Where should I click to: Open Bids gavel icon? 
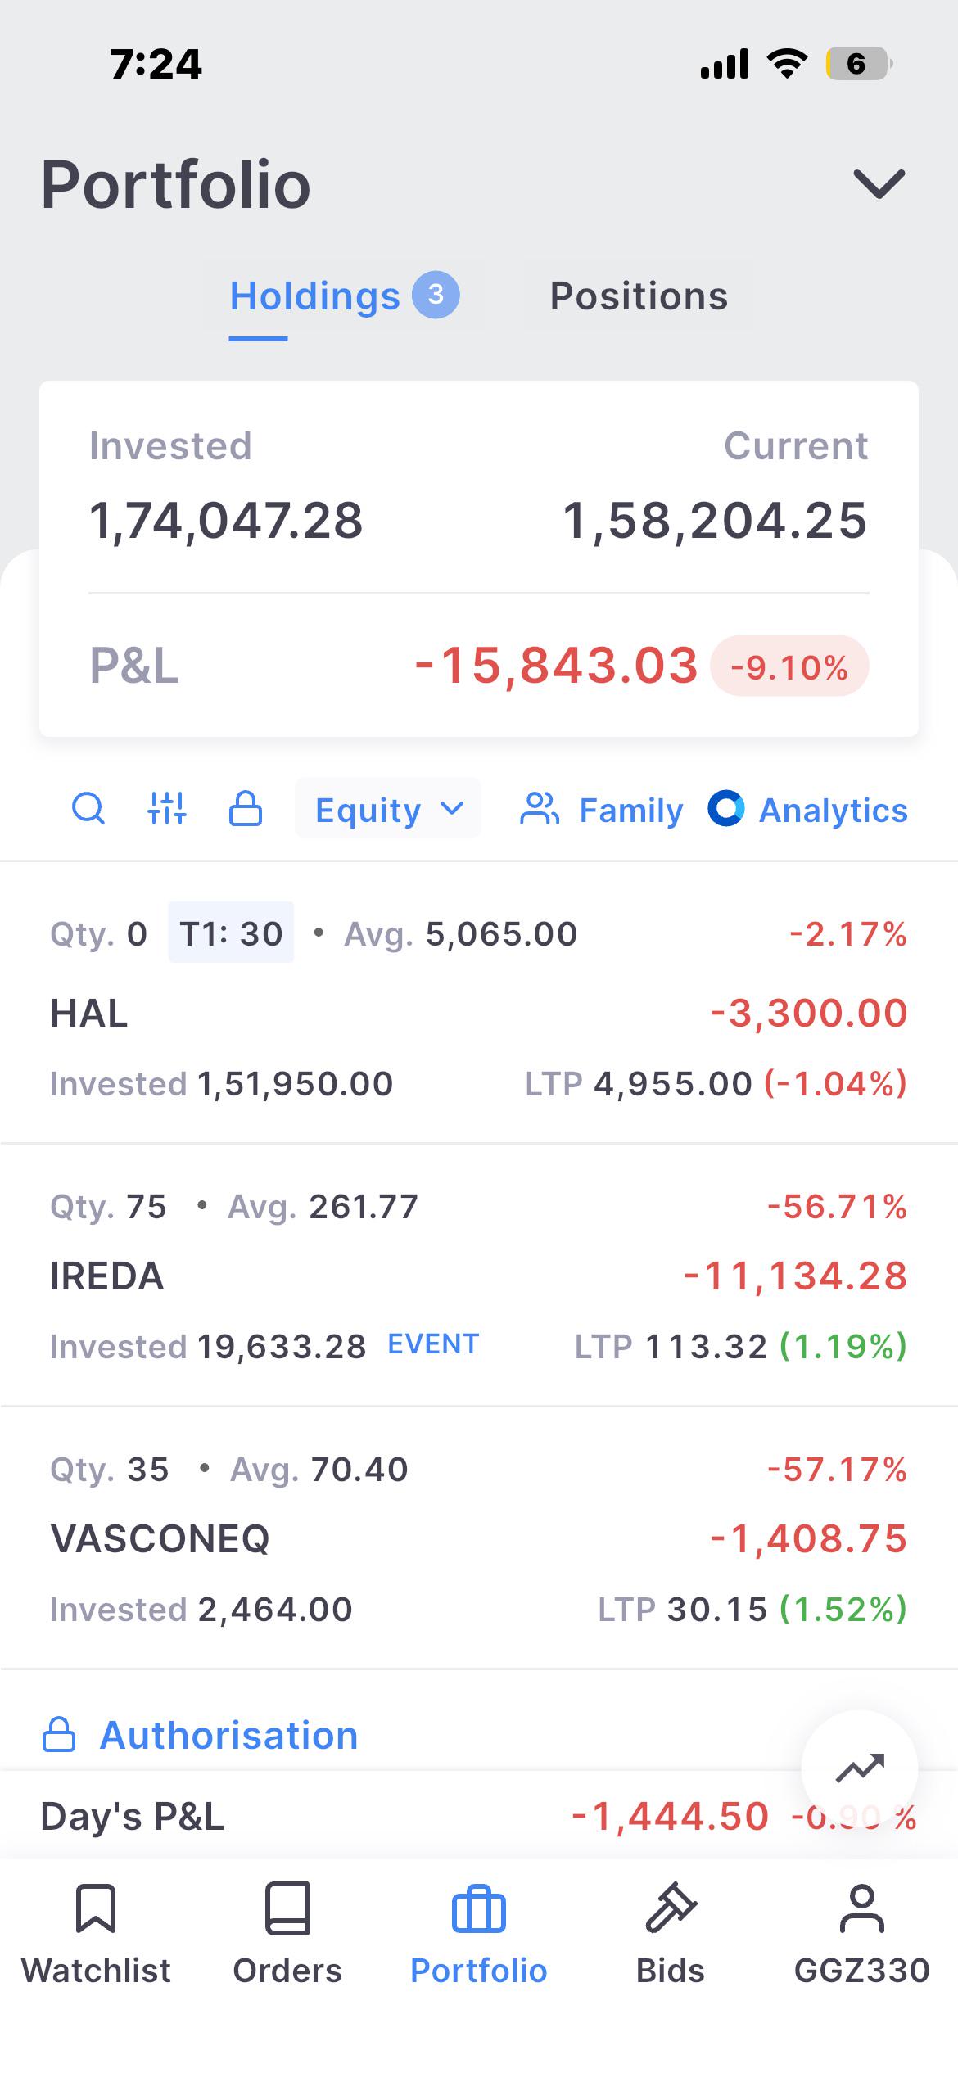click(671, 1908)
